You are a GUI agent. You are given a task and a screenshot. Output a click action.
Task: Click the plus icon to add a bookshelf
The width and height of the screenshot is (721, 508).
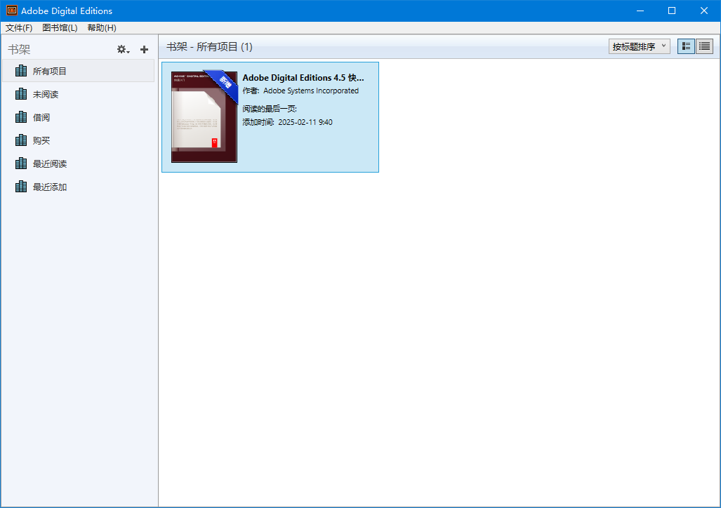tap(144, 49)
